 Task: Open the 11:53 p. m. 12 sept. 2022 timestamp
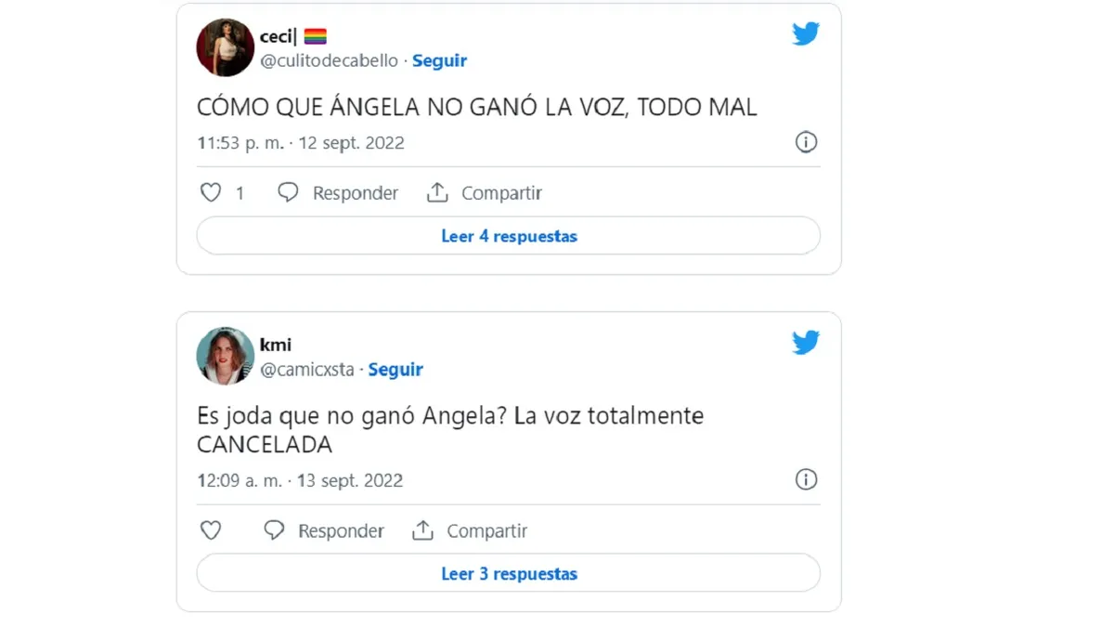(301, 143)
